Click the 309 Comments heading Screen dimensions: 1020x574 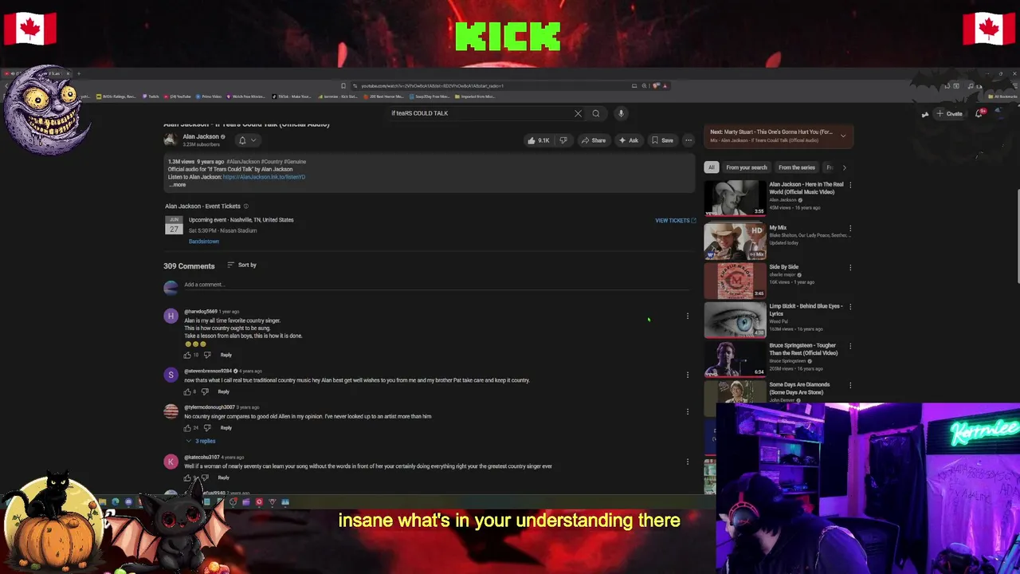189,266
